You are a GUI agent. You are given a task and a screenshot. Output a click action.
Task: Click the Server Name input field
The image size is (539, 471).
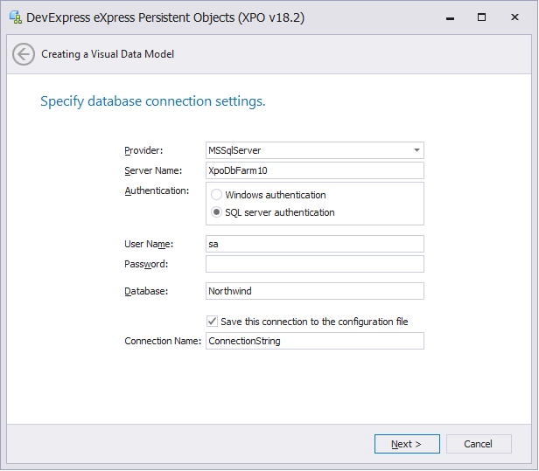pyautogui.click(x=314, y=170)
